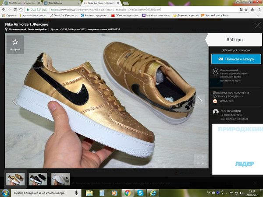This screenshot has height=197, width=263.
Task: Open the Action Center flag tray icon
Action: [x=231, y=193]
